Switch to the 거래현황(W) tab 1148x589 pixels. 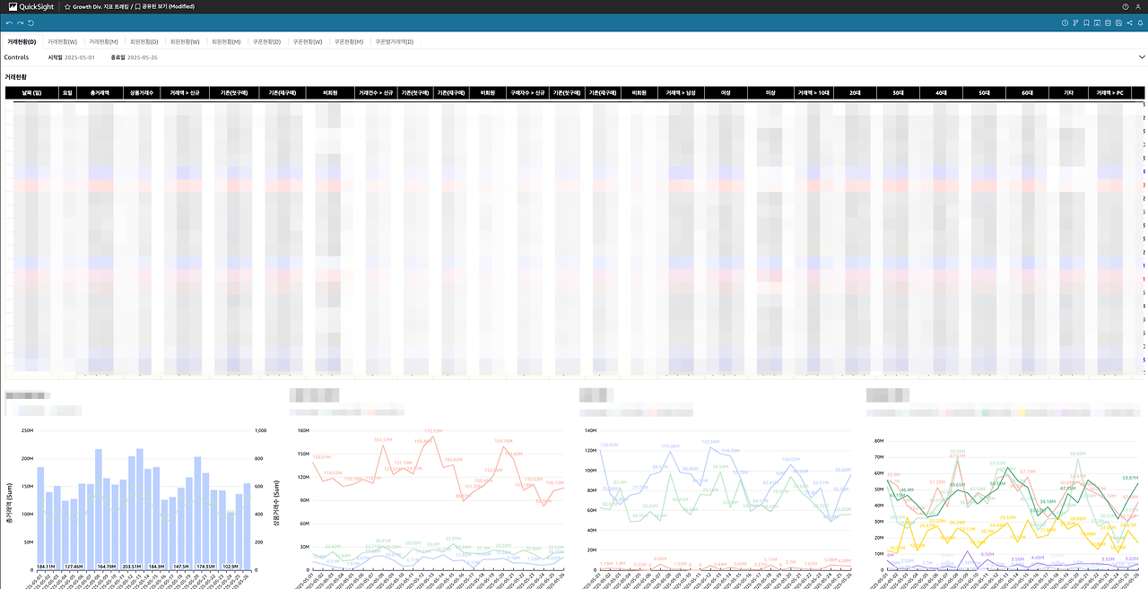click(62, 41)
